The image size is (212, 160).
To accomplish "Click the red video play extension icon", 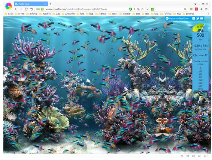I will [x=196, y=9].
